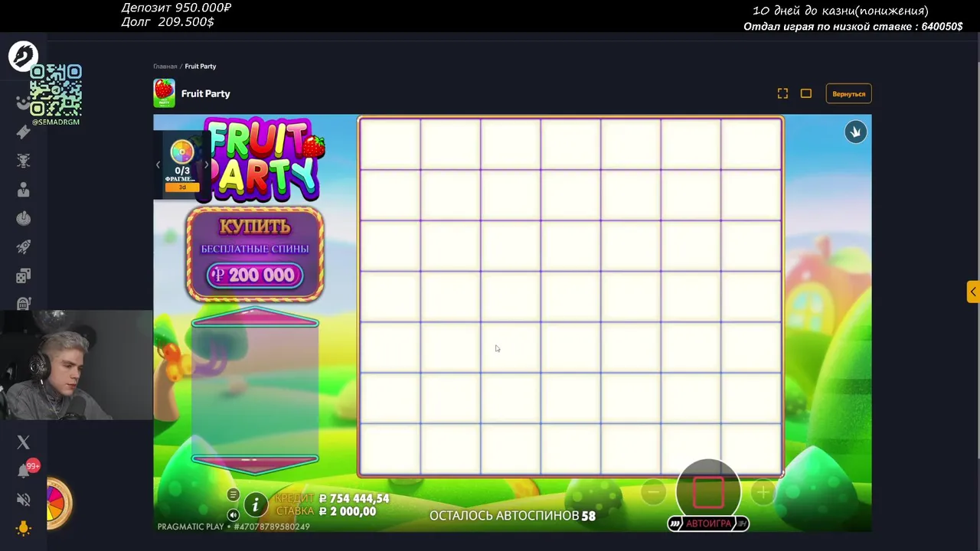Decrease bet with the minus button
This screenshot has height=551, width=980.
pyautogui.click(x=653, y=493)
